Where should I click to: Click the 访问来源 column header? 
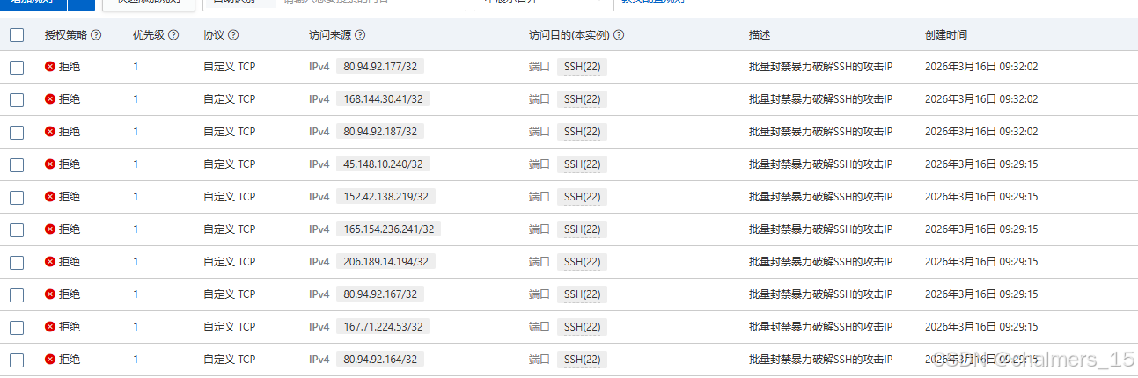coord(330,35)
